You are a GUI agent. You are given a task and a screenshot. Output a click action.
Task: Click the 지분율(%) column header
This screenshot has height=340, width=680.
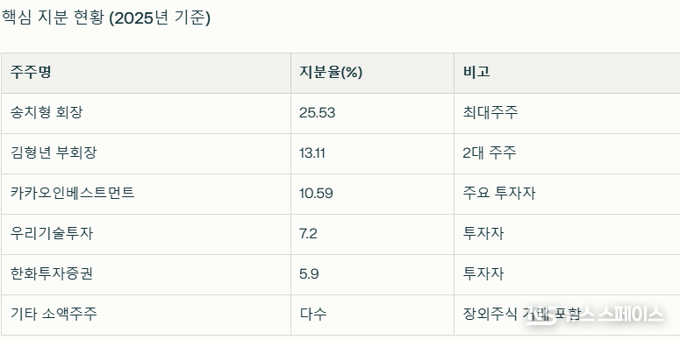pos(372,74)
